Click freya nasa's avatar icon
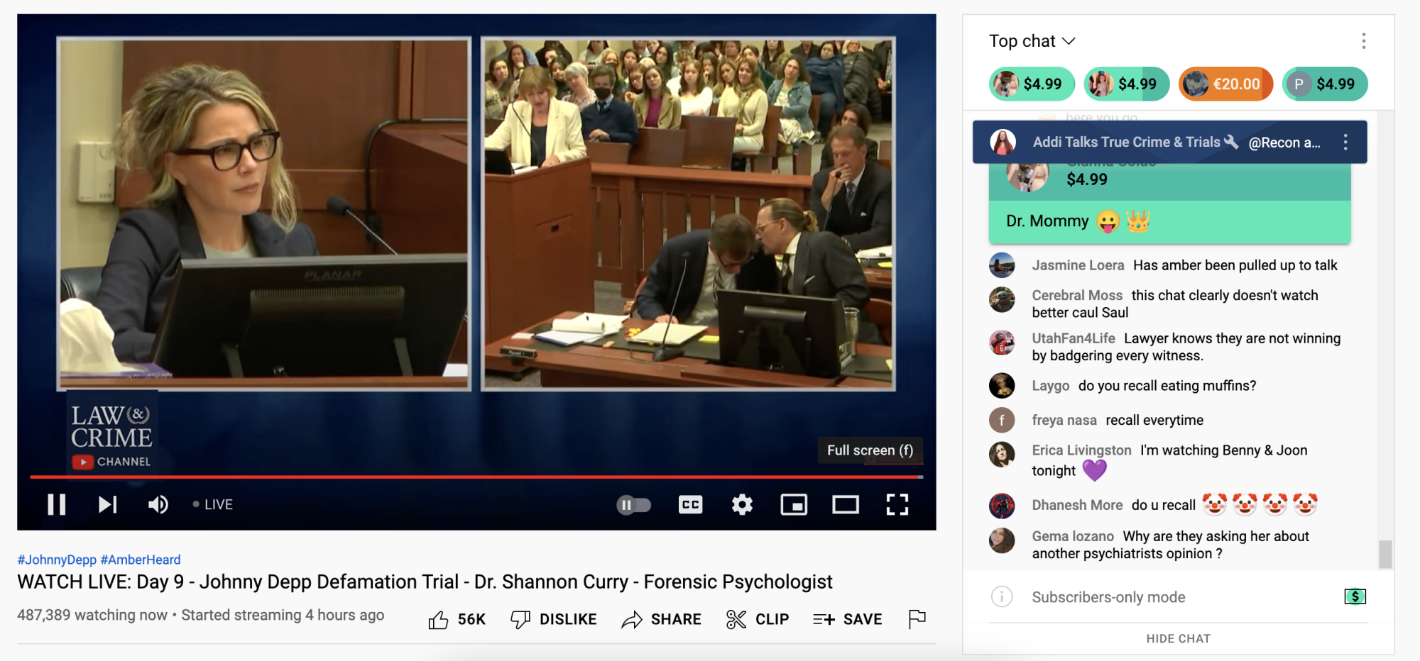 coord(1002,420)
